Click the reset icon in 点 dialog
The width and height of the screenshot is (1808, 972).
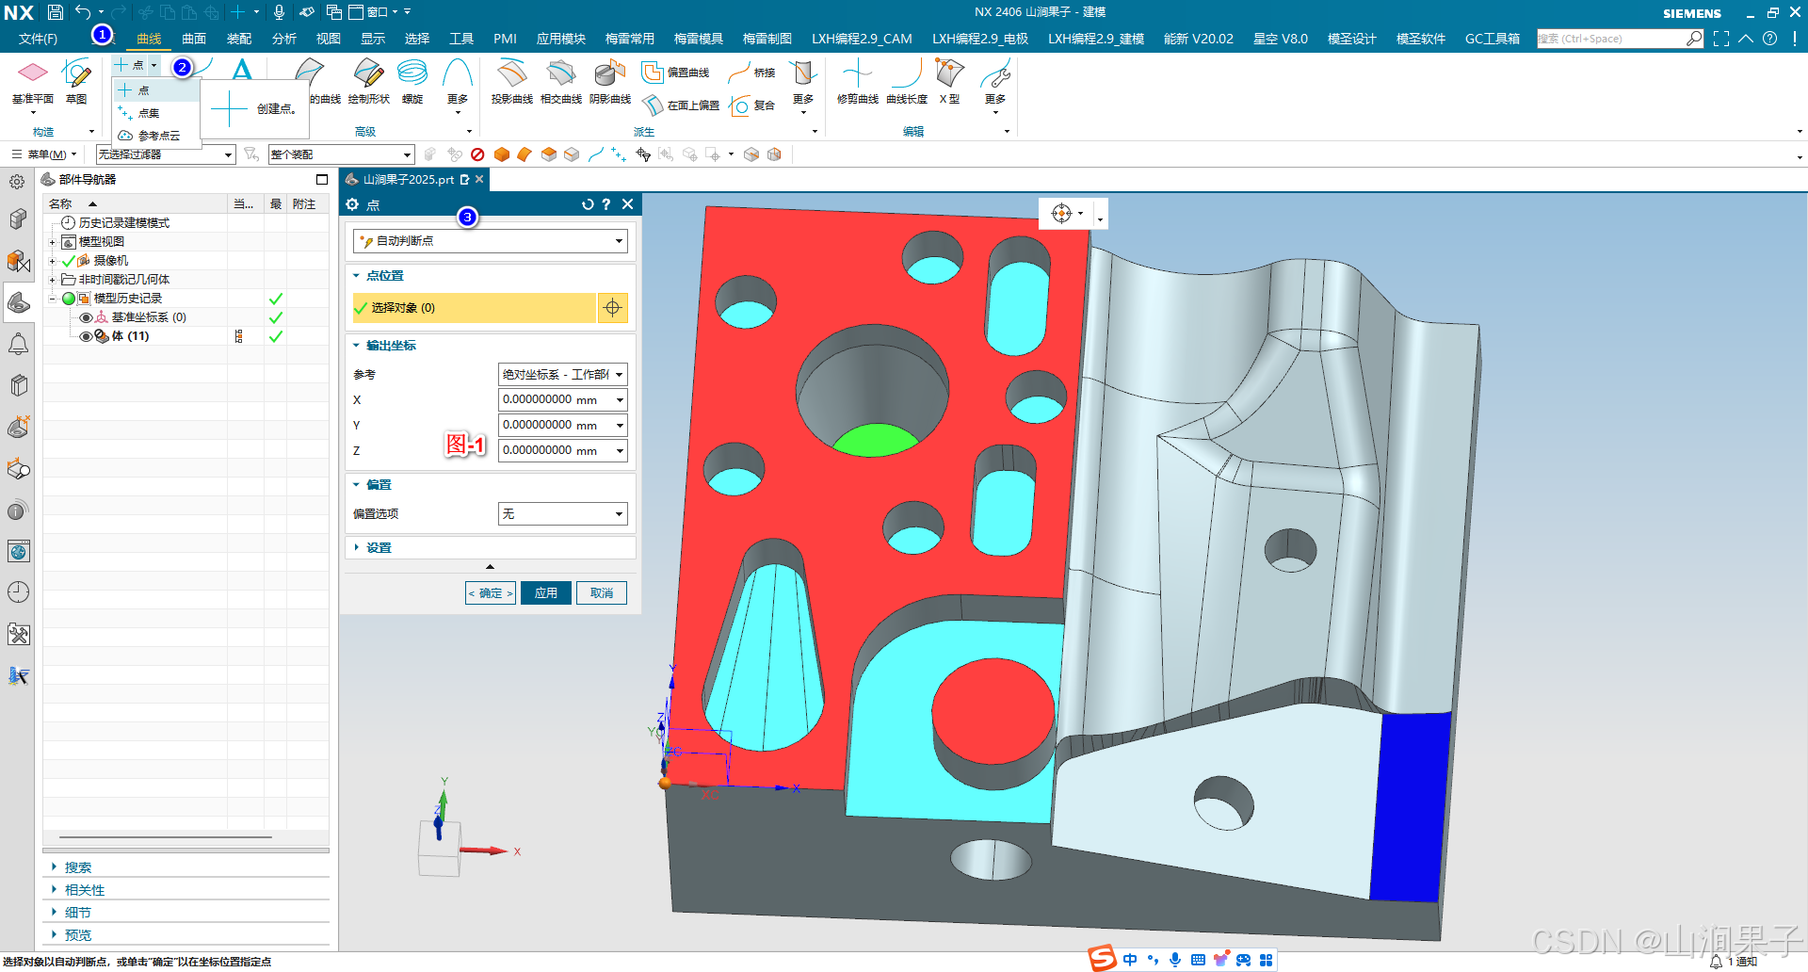point(588,204)
